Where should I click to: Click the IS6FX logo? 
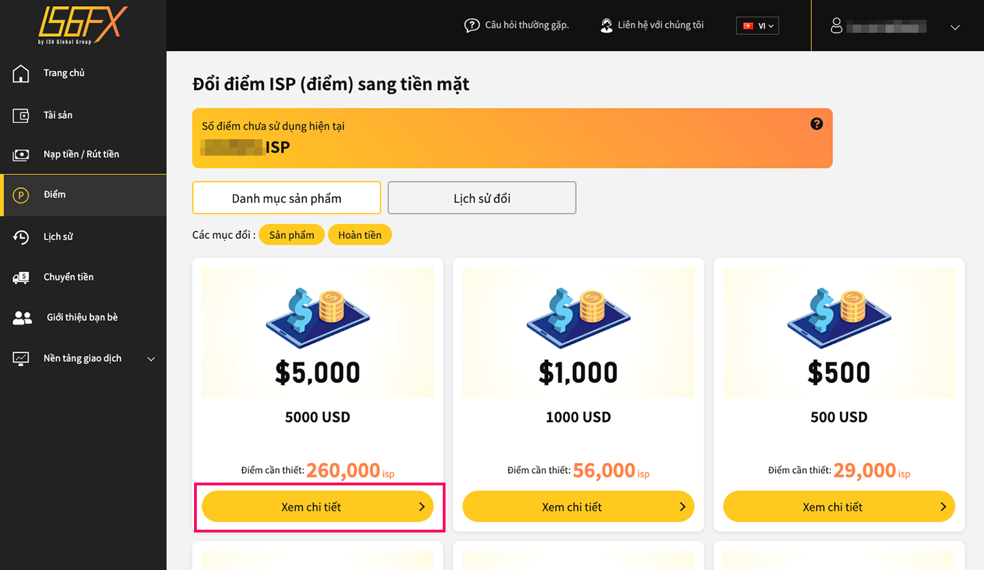click(x=83, y=25)
